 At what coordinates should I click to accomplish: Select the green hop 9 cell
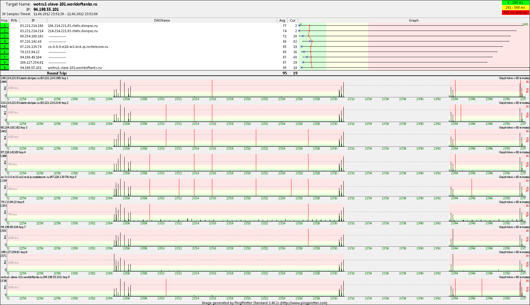pyautogui.click(x=5, y=68)
